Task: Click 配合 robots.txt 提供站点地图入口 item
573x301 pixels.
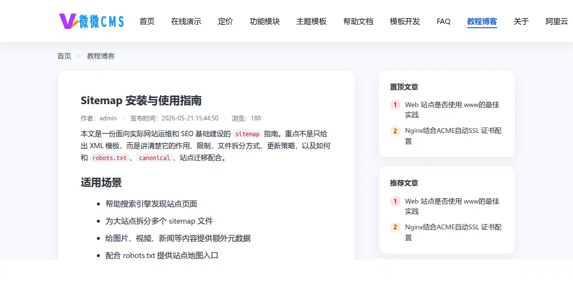Action: [x=162, y=255]
